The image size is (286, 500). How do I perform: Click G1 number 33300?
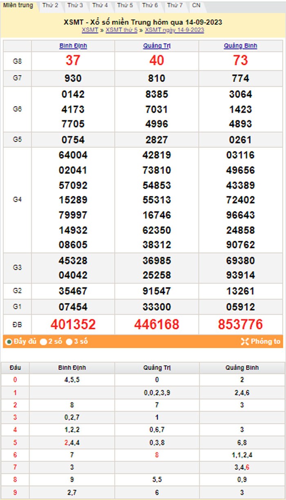click(x=157, y=307)
